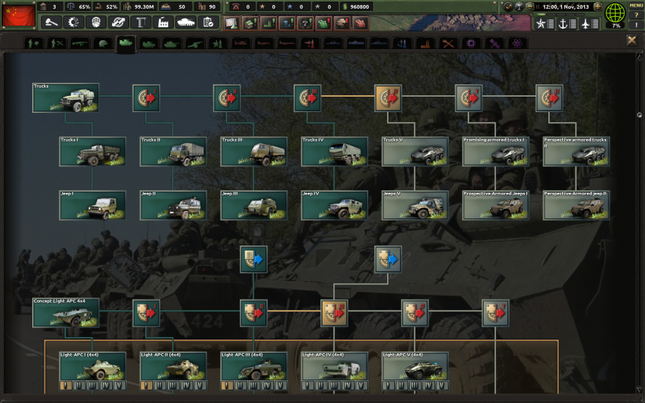Toggle the army theater list star icon
645x403 pixels.
click(545, 24)
